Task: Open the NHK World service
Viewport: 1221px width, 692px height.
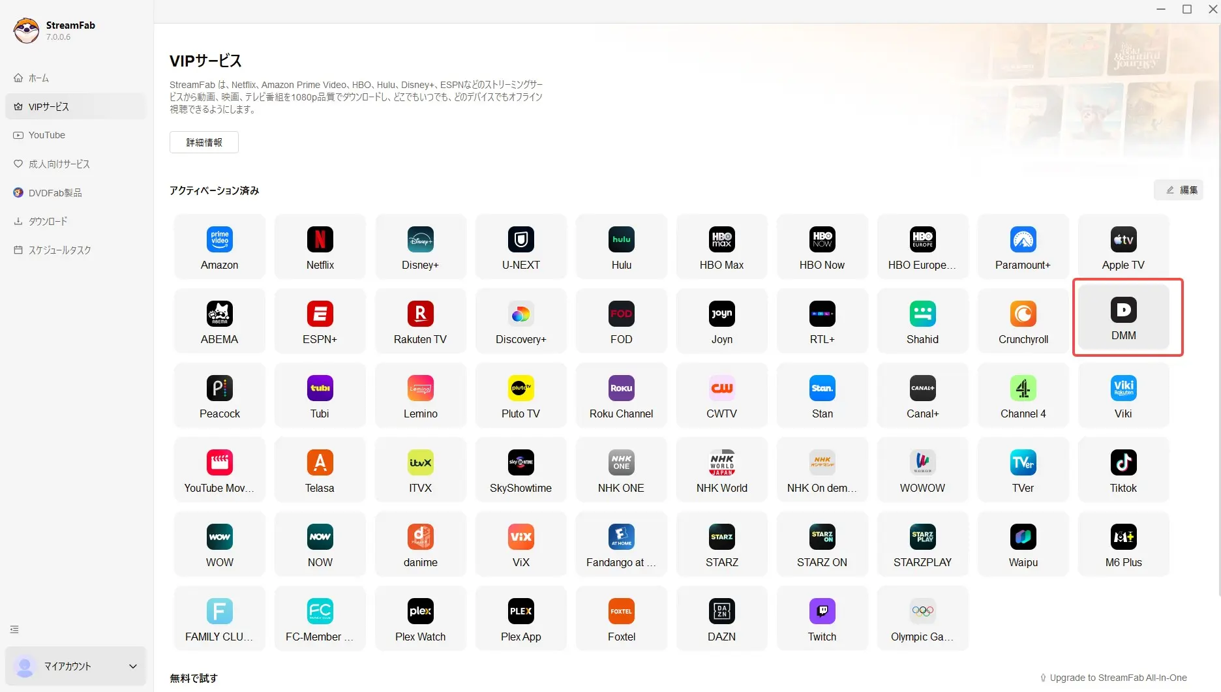Action: pos(722,470)
